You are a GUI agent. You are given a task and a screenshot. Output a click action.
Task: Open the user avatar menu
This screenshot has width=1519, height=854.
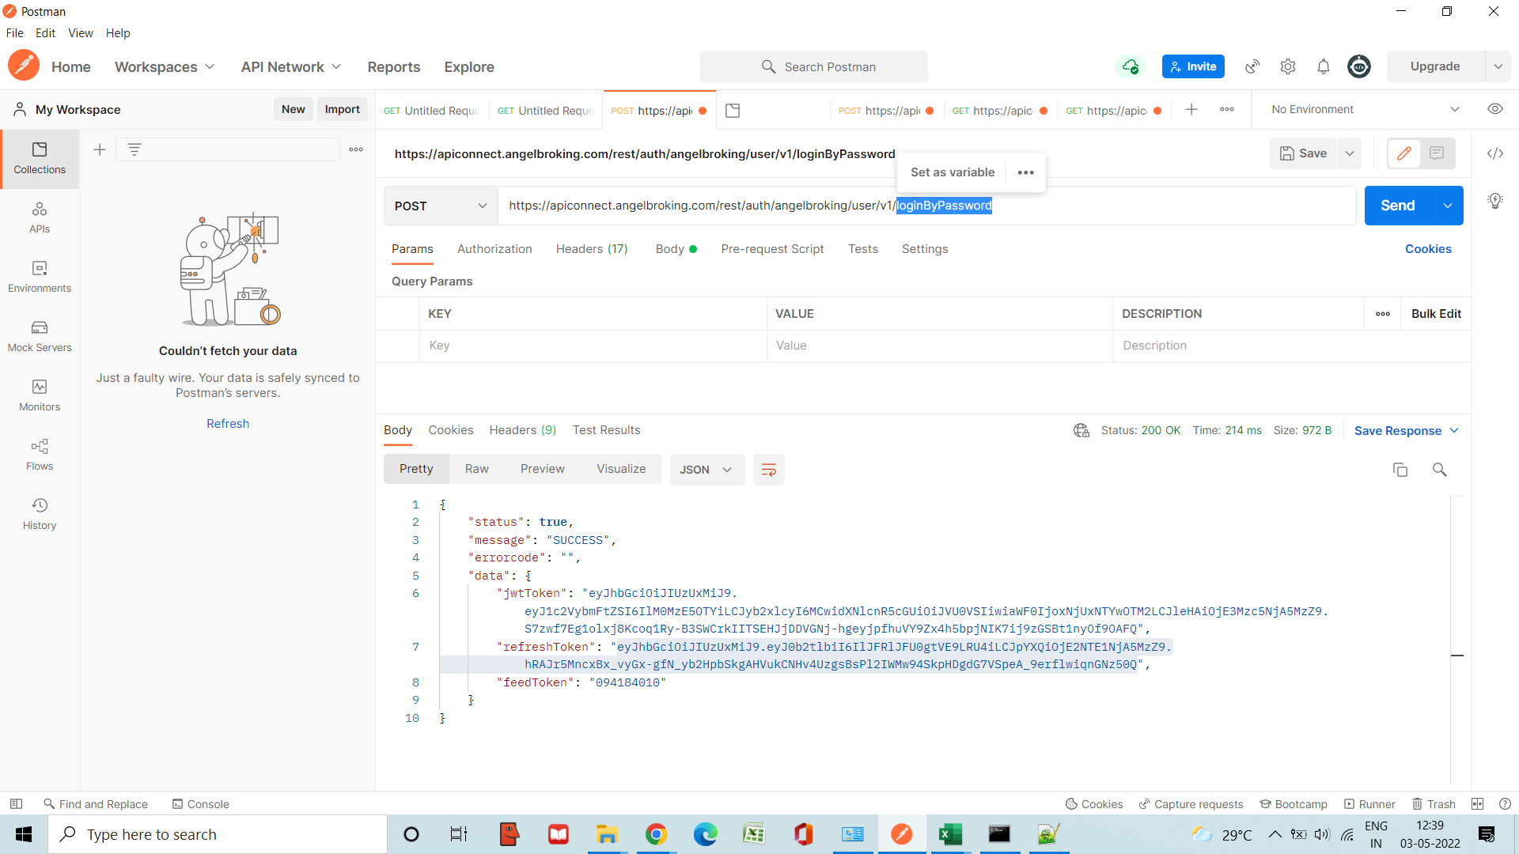click(1359, 66)
